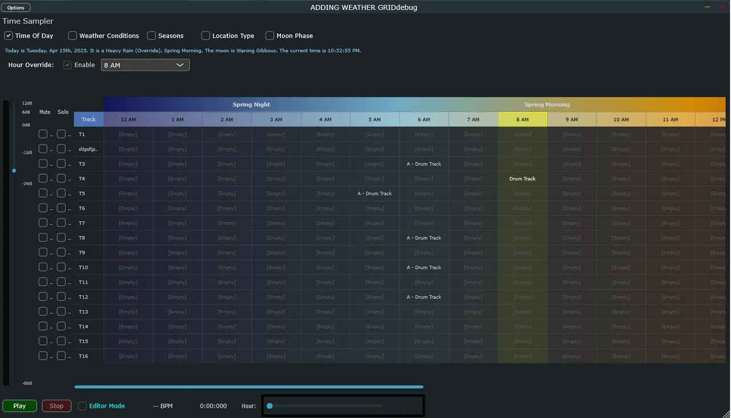Click the red Stop button
The image size is (731, 418).
[57, 406]
